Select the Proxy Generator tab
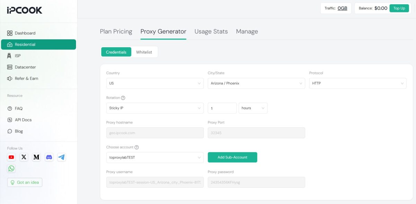This screenshot has height=204, width=416. (163, 32)
